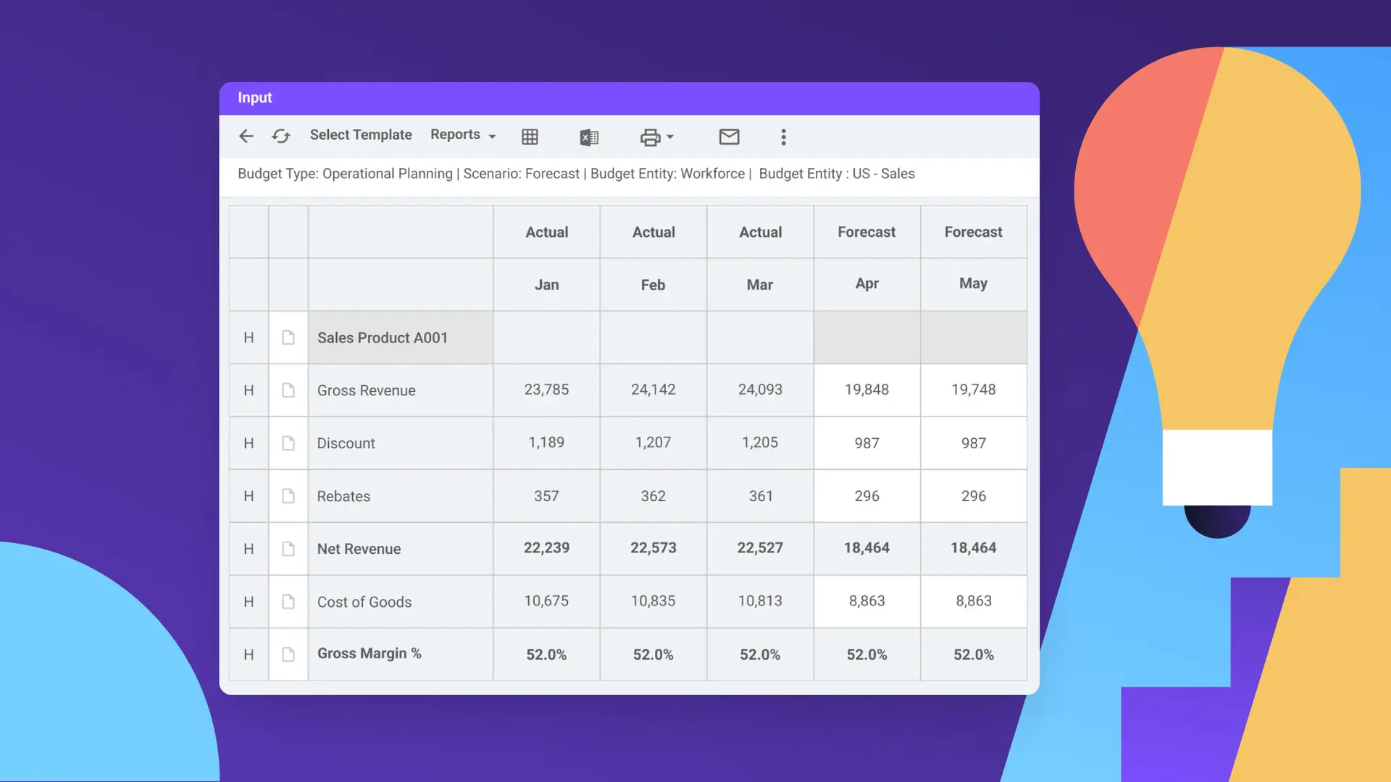Click Rebates Mar value 361
Viewport: 1391px width, 782px height.
pos(760,496)
